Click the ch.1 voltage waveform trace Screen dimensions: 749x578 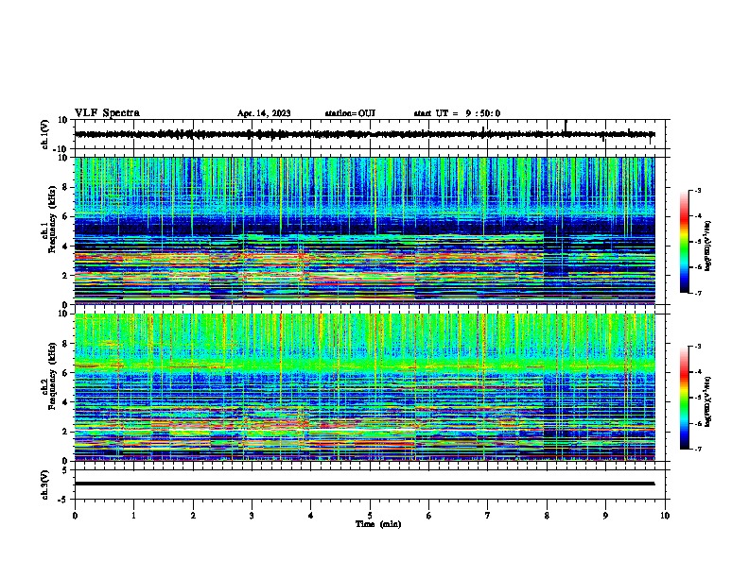[x=364, y=134]
